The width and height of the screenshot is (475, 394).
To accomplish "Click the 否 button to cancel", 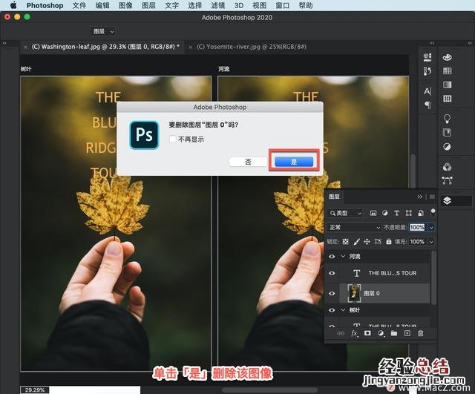I will (248, 161).
